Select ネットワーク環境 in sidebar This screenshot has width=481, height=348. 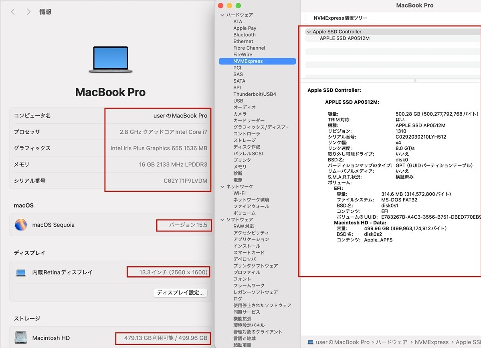click(x=251, y=200)
